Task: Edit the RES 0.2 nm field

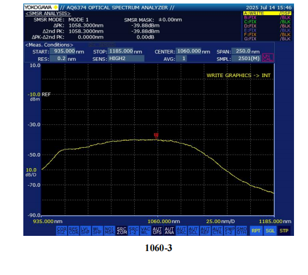Action: [x=58, y=58]
